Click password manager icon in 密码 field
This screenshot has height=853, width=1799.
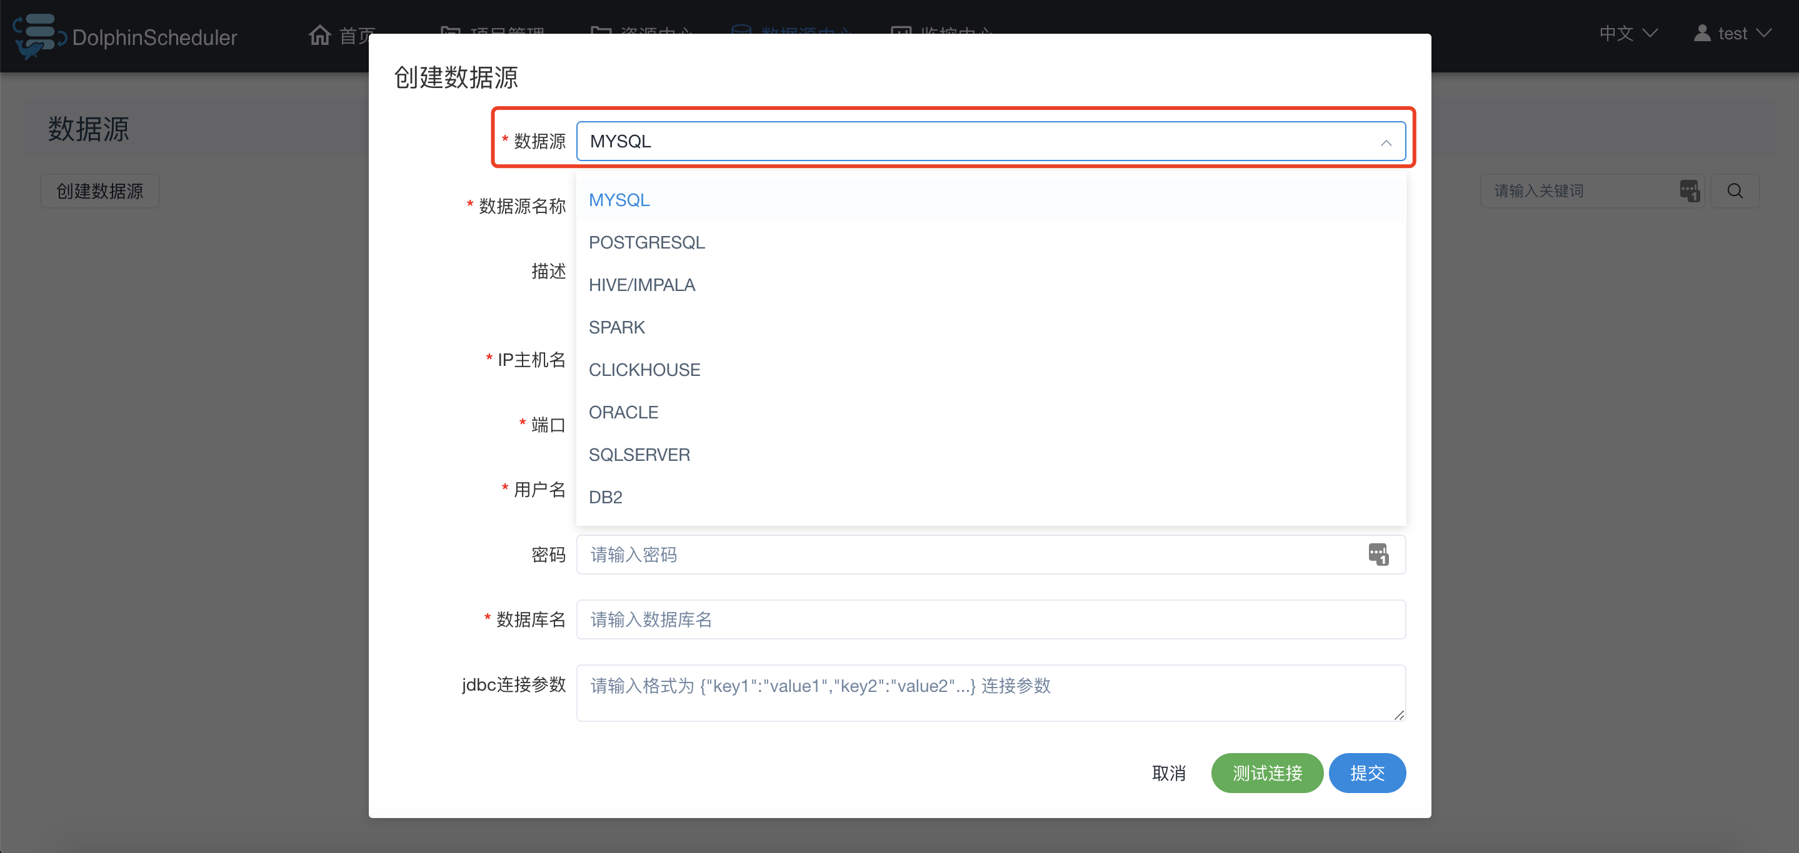click(1378, 555)
